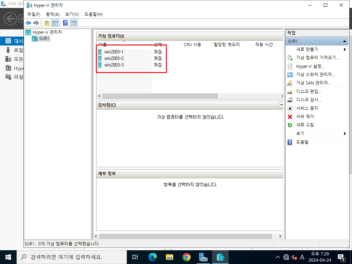This screenshot has height=264, width=352.
Task: Click the VM list horizontal scrollbar
Action: click(x=160, y=96)
